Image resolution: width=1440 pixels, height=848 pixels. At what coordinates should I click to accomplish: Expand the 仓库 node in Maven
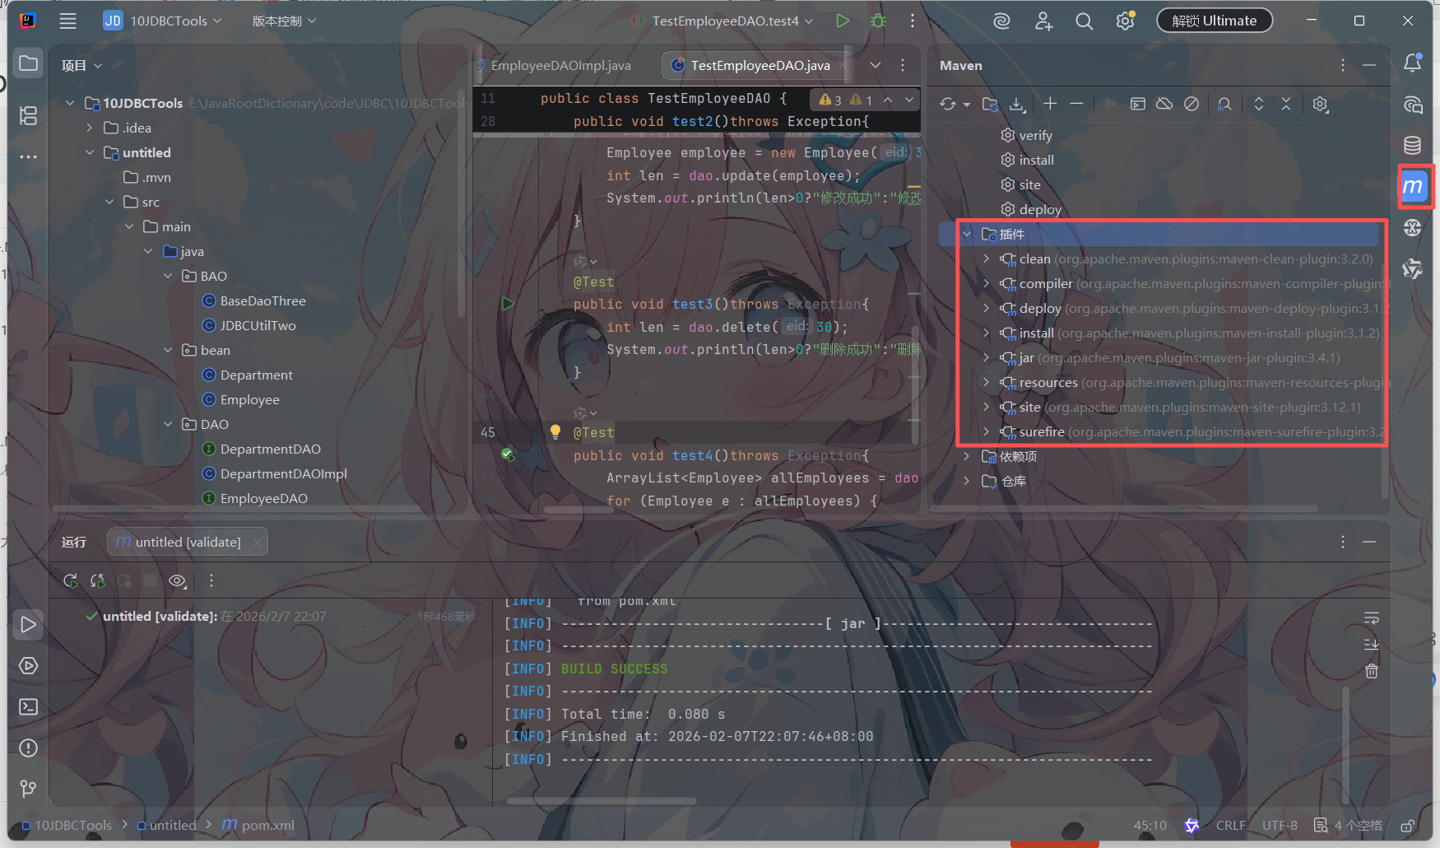(x=967, y=482)
